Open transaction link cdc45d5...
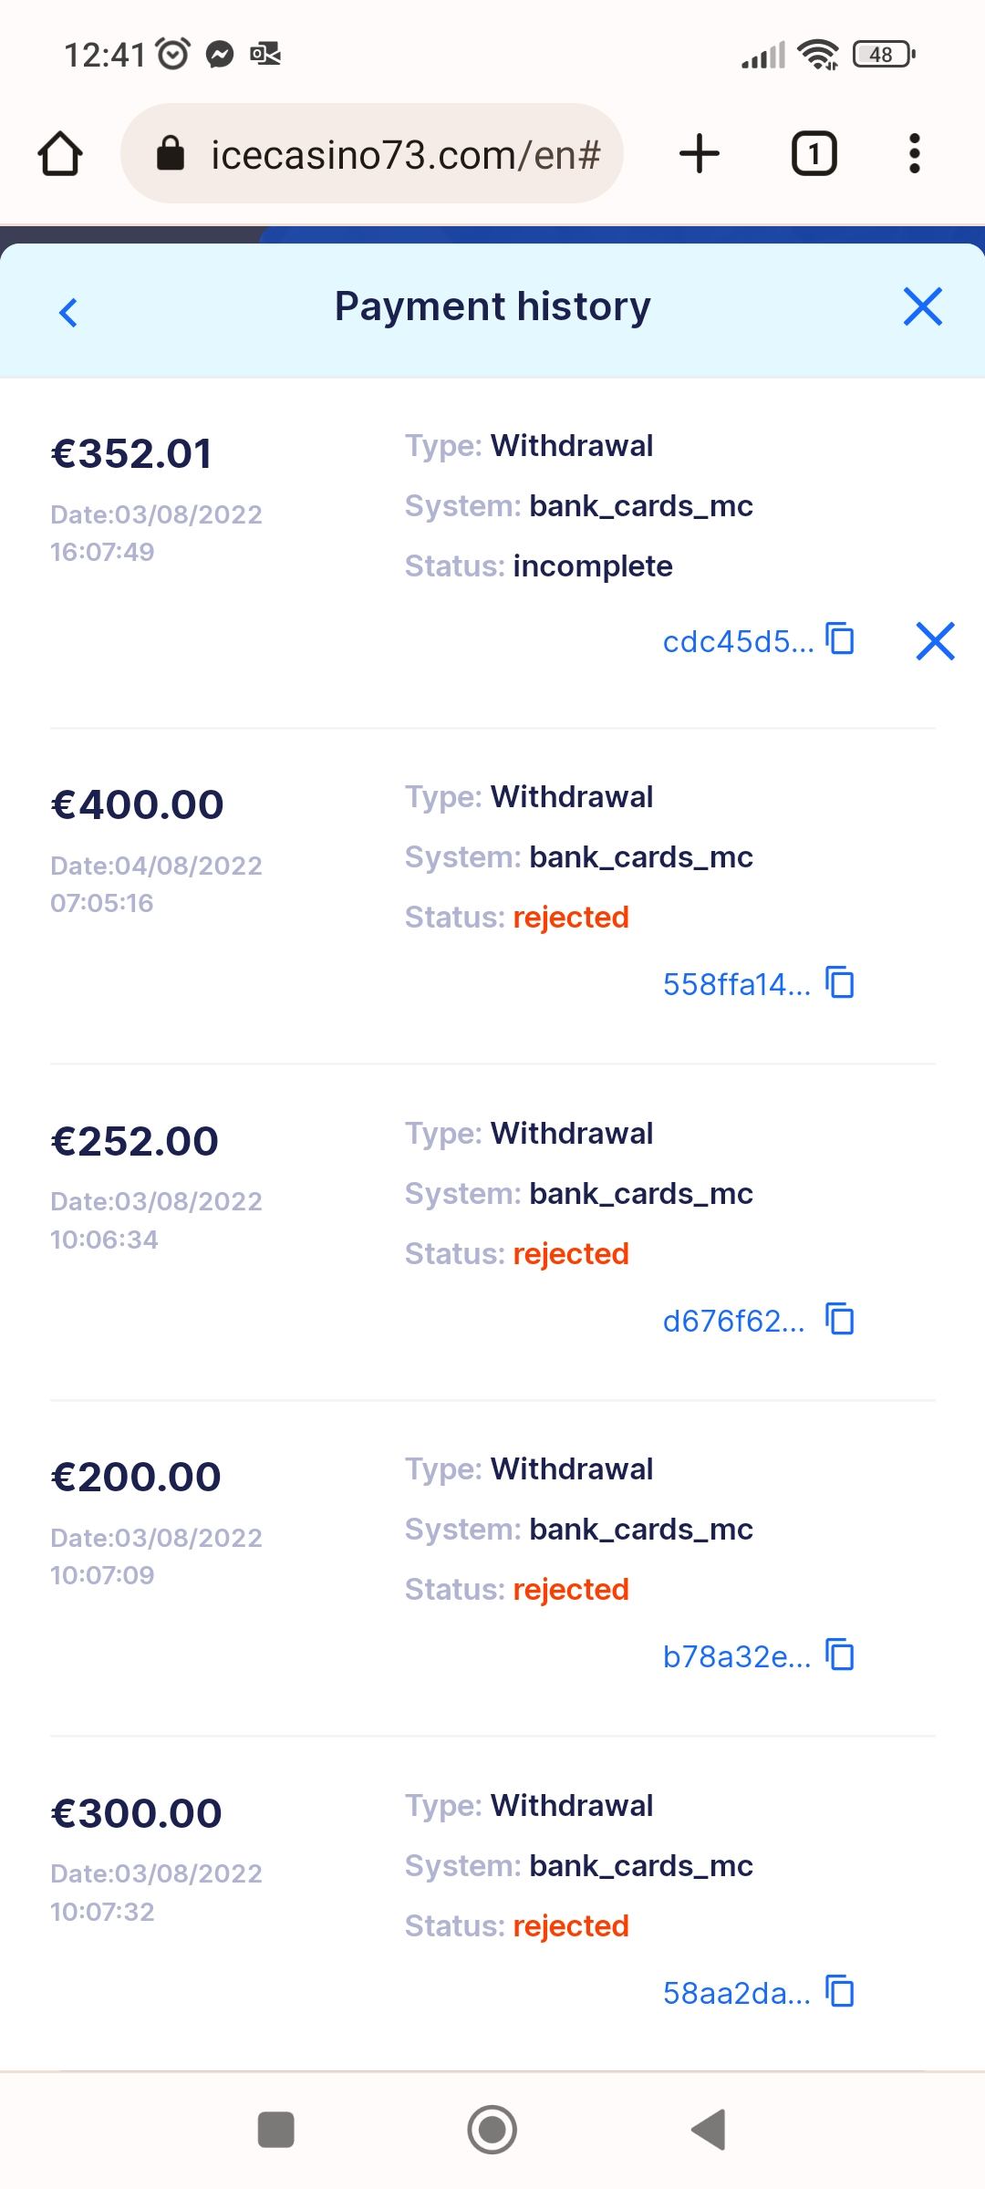This screenshot has height=2189, width=985. point(738,641)
